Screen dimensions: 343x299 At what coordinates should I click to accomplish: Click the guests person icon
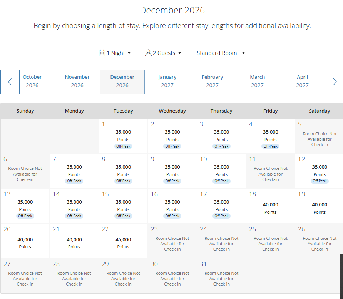(x=148, y=53)
